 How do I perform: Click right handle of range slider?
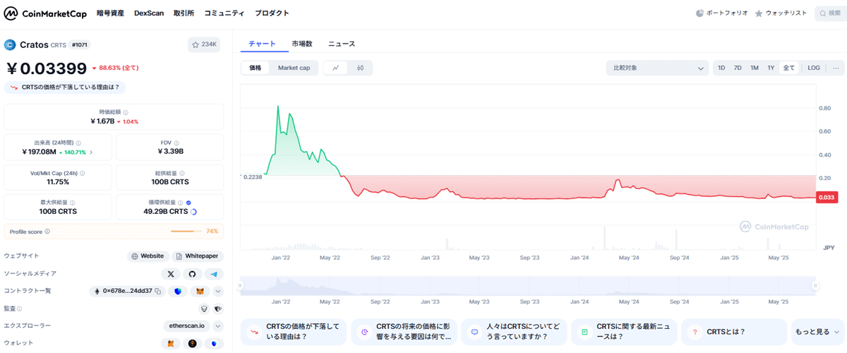(815, 286)
